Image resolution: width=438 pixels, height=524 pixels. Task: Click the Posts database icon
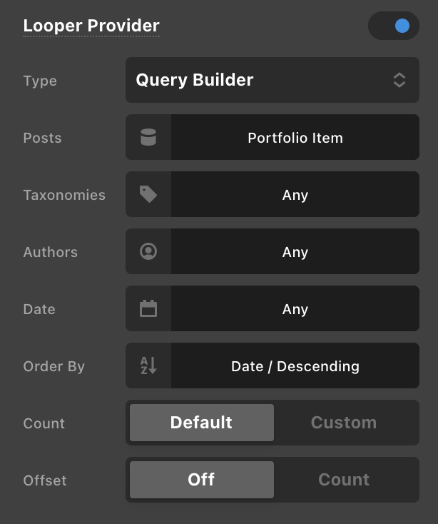coord(148,137)
